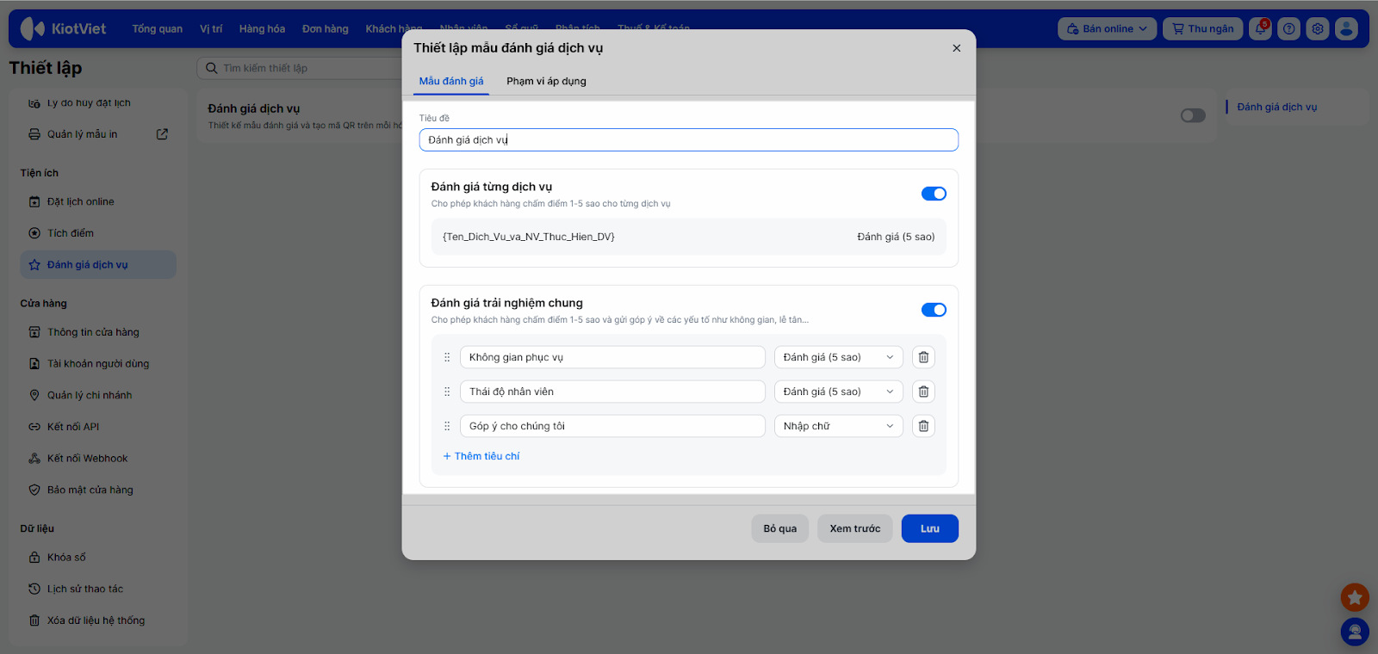The height and width of the screenshot is (654, 1378).
Task: Open the 'Nhập chữ' type dropdown
Action: click(x=838, y=426)
